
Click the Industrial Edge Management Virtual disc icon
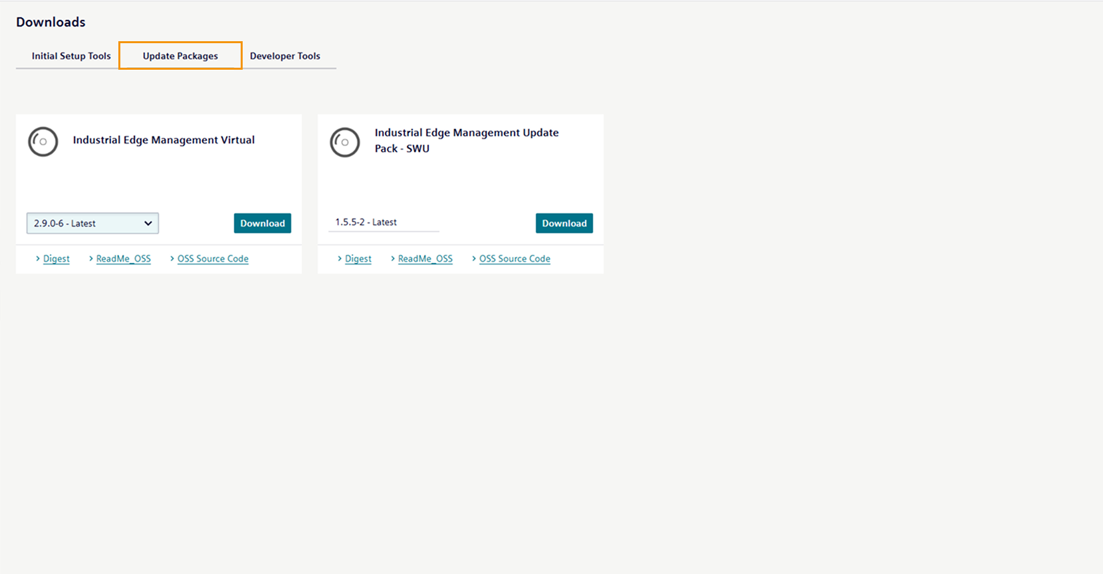point(43,142)
